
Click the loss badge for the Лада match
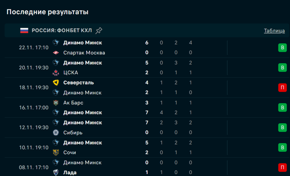(x=282, y=167)
